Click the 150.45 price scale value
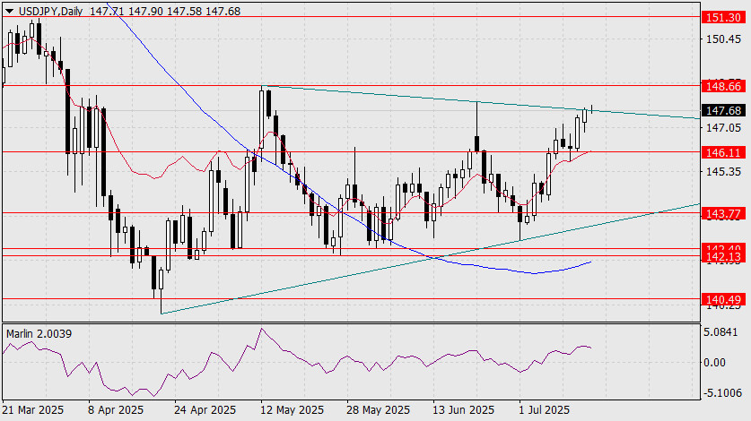The image size is (751, 421). tap(724, 39)
